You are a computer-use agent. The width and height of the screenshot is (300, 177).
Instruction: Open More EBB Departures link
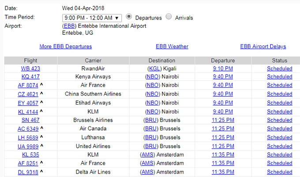(66, 46)
